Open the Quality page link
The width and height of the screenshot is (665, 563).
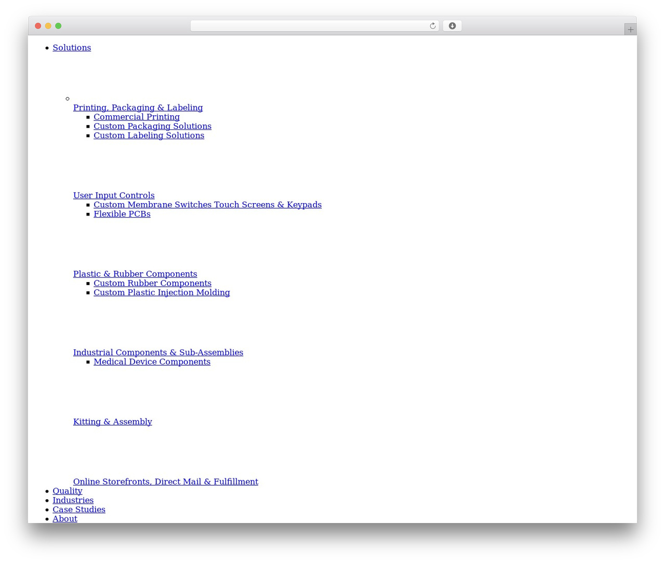click(68, 491)
